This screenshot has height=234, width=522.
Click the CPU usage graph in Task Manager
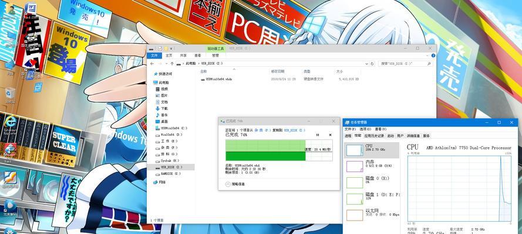click(x=459, y=189)
